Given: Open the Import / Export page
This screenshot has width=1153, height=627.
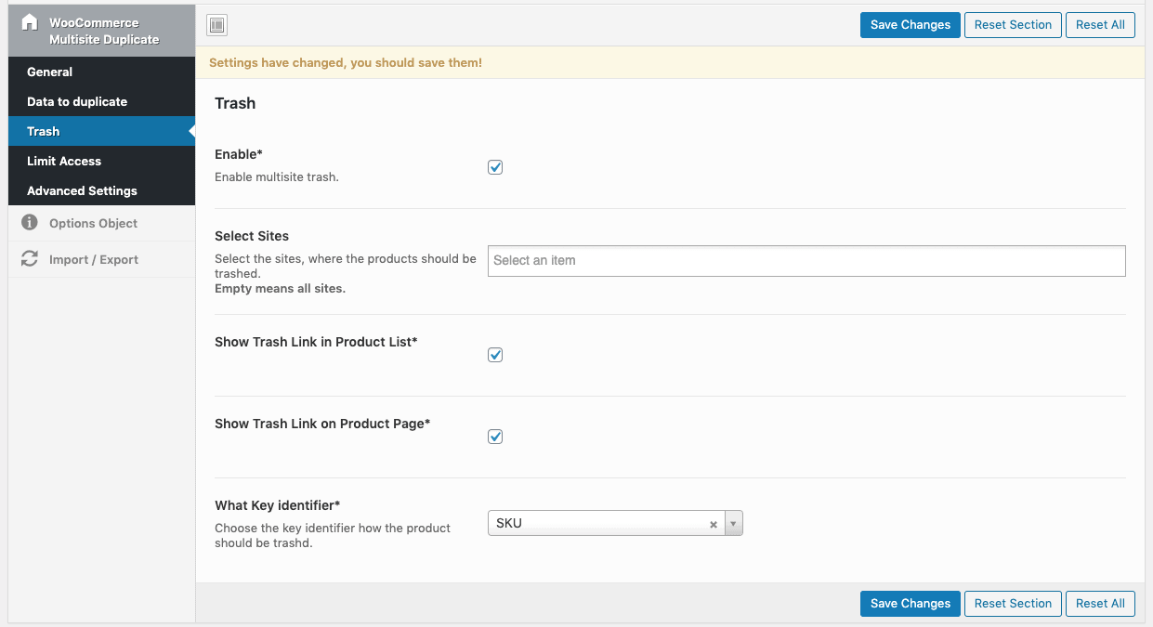Looking at the screenshot, I should tap(93, 259).
